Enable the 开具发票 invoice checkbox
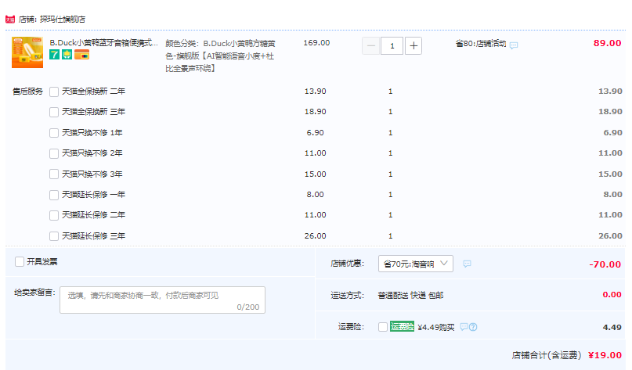632x370 pixels. click(20, 262)
